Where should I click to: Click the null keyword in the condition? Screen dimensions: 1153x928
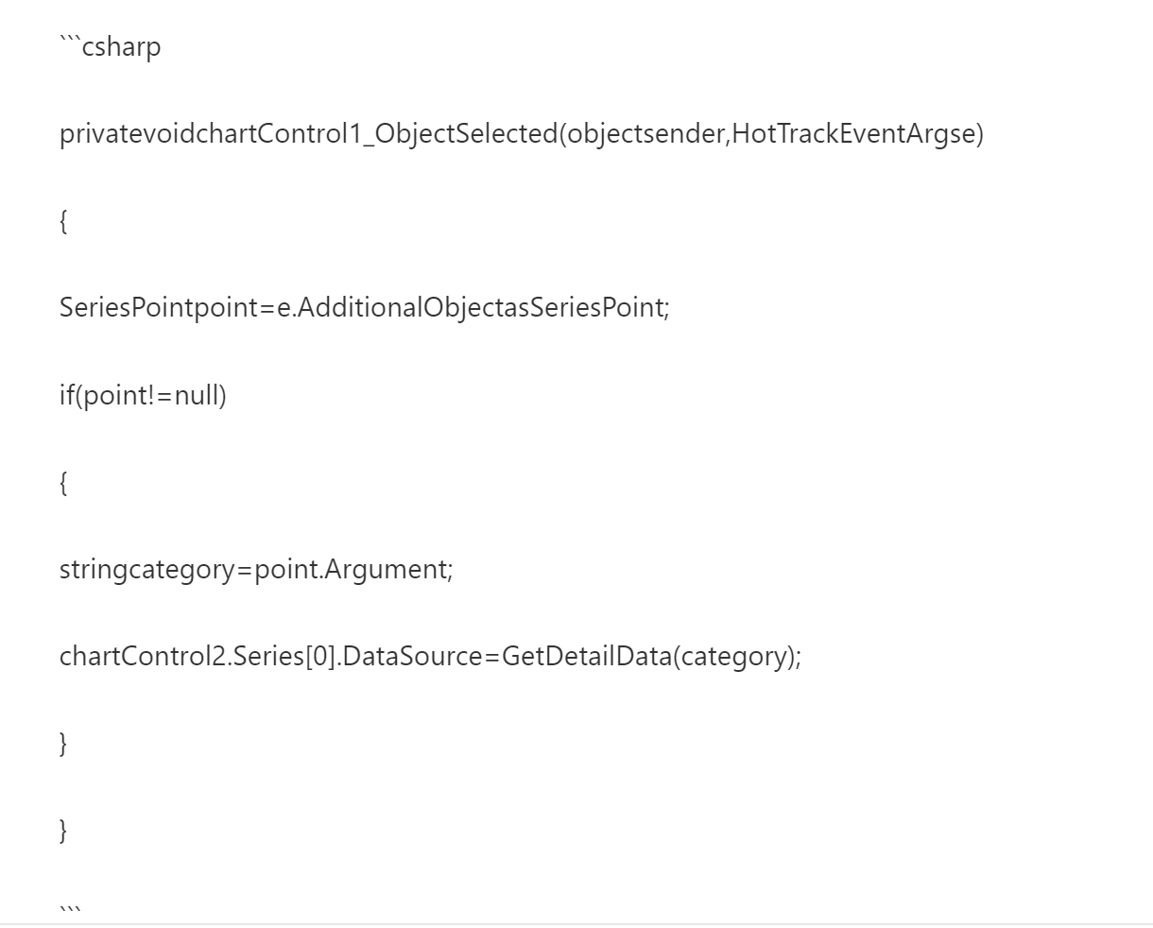pos(197,395)
